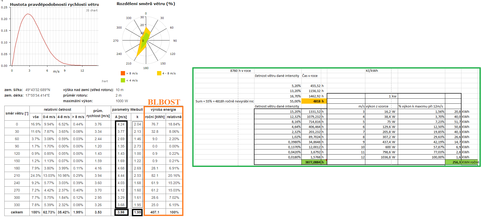Image resolution: width=481 pixels, height=219 pixels.
Task: Click the orange '> 8 m/s' legend swatch
Action: coord(123,73)
